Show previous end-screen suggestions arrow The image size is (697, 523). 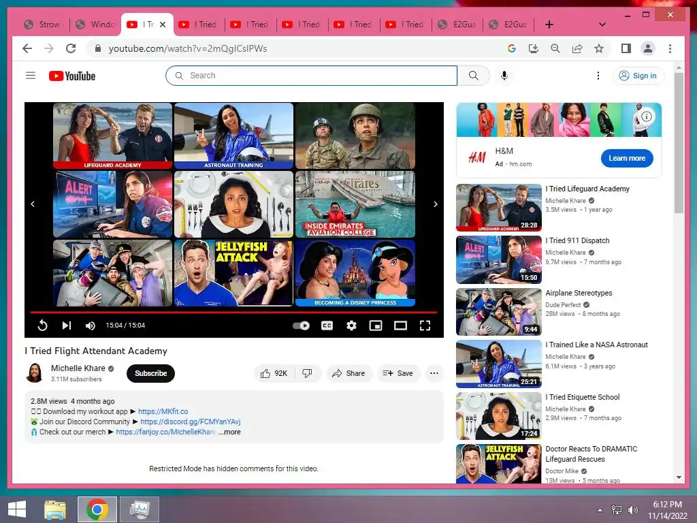33,204
